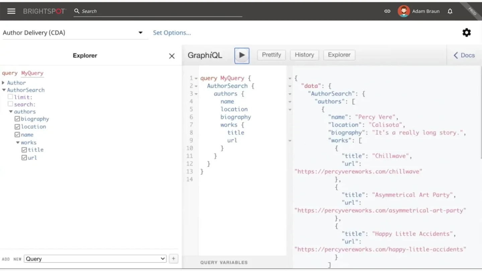The image size is (482, 271).
Task: Enable the limit field checkbox
Action: click(10, 96)
